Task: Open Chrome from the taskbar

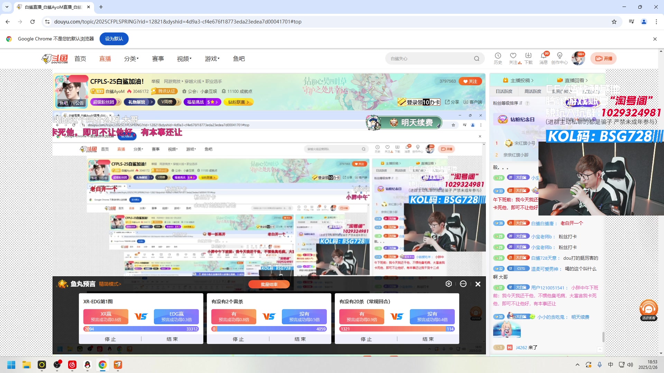Action: 103,365
